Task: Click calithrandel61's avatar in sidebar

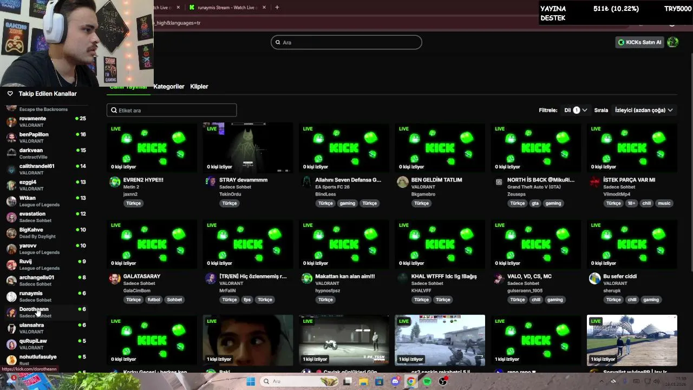Action: (x=11, y=170)
